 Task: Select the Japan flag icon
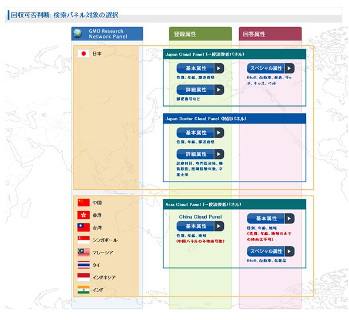[83, 53]
